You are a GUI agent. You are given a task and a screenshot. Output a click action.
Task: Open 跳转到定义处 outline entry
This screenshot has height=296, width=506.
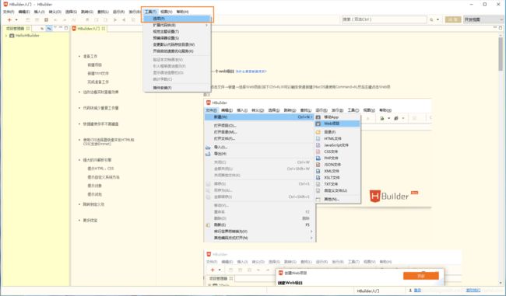pyautogui.click(x=93, y=204)
